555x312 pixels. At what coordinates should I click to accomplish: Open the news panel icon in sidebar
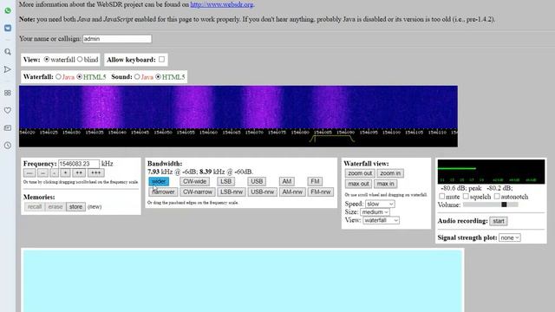8,127
